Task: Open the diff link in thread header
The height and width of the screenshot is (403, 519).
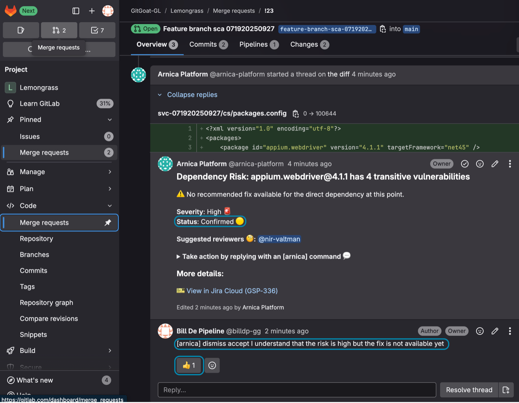Action: (x=338, y=74)
